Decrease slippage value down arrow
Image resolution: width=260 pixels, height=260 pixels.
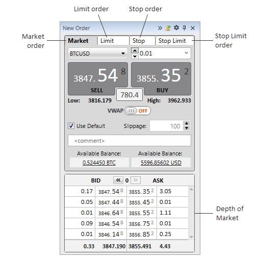pyautogui.click(x=187, y=128)
